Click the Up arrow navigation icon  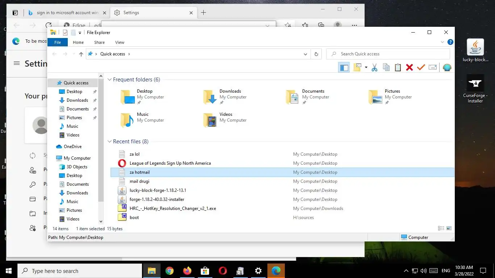[x=81, y=54]
